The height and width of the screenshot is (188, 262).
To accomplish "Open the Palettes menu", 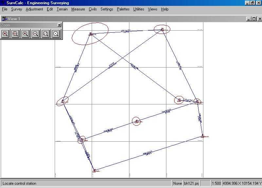I will tap(123, 9).
